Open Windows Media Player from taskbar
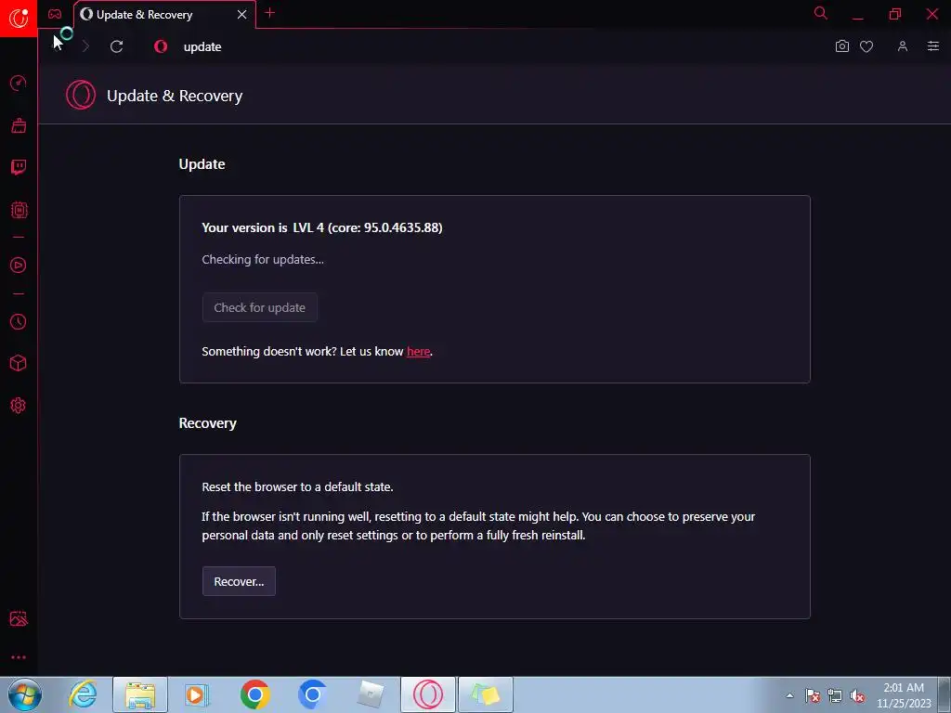951x713 pixels. click(197, 694)
